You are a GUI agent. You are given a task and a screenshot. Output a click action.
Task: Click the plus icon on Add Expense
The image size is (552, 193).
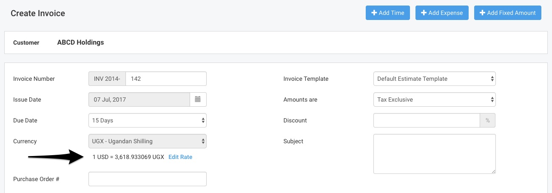point(424,13)
